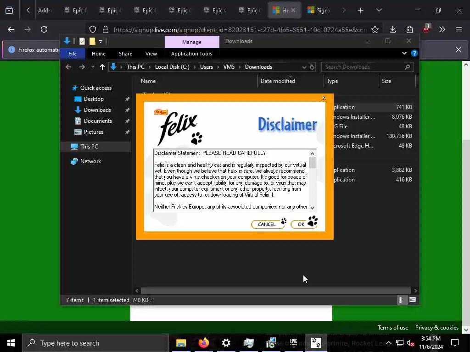
Task: Click the Manage contextual tab
Action: click(x=192, y=42)
